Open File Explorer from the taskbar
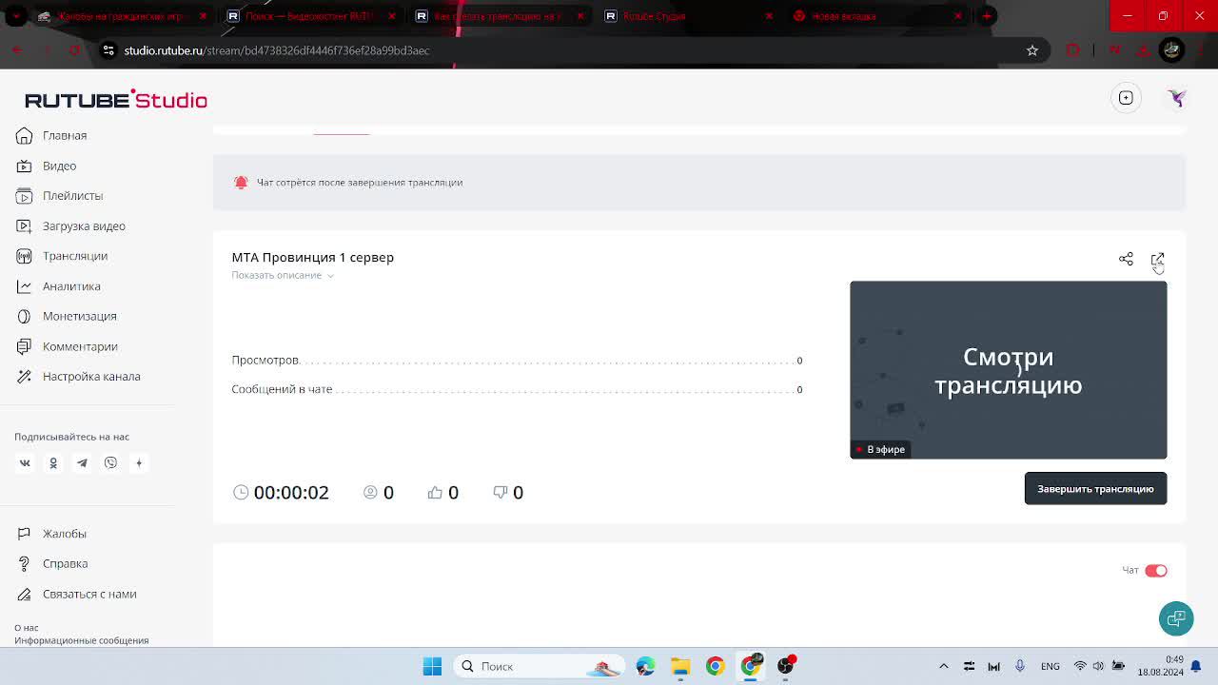The image size is (1218, 685). point(680,666)
